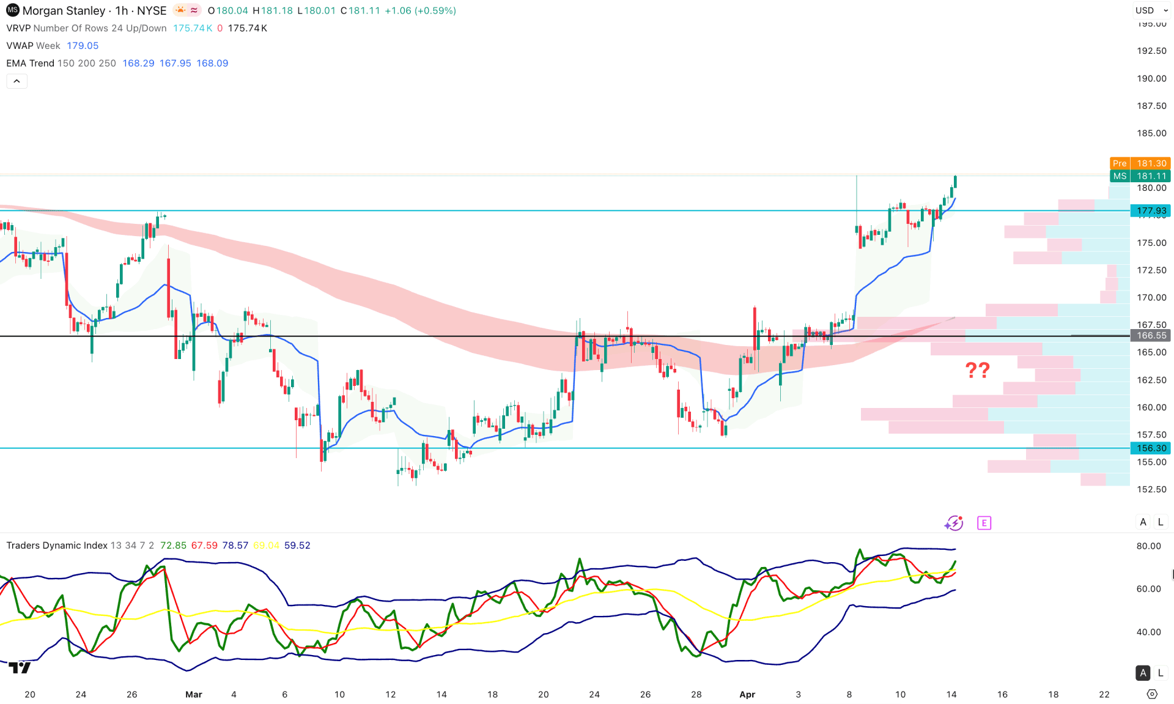Click the Morgan Stanley symbol title
The width and height of the screenshot is (1174, 704).
[x=63, y=10]
